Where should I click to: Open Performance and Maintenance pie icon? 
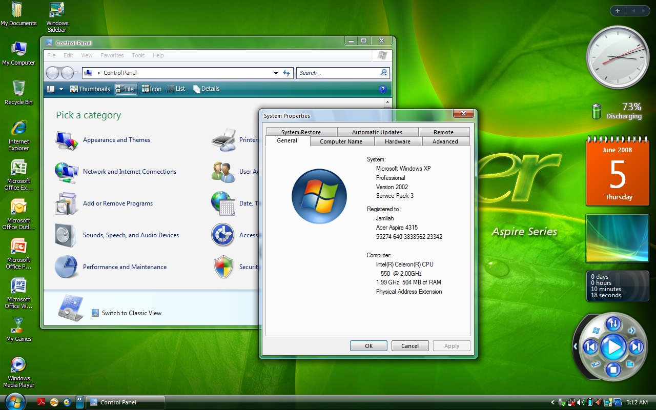point(67,268)
